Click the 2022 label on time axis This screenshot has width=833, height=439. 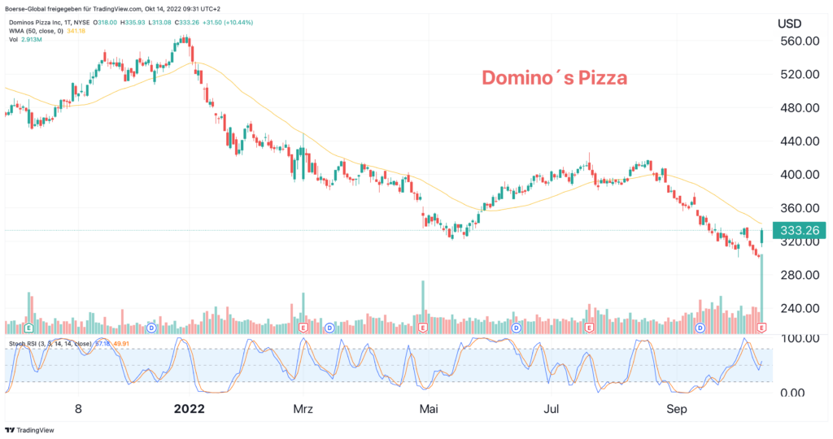point(190,409)
